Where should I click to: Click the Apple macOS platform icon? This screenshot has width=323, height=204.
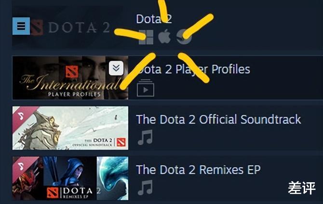[x=164, y=36]
